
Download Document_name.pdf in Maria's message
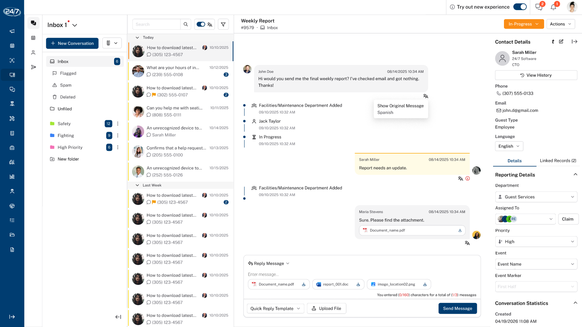click(460, 231)
